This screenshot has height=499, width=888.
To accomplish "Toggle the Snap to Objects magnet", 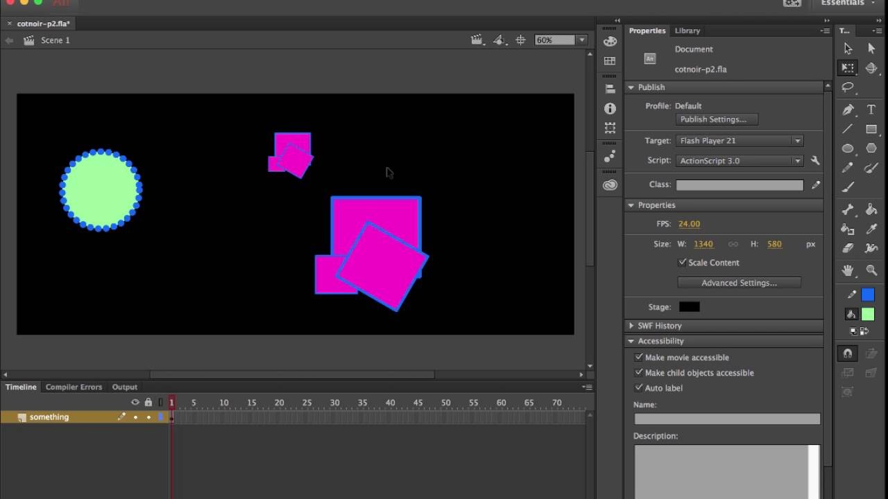I will pos(848,353).
